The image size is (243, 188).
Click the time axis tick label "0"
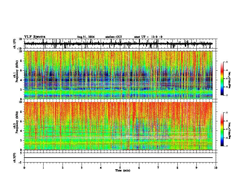[x=24, y=168]
